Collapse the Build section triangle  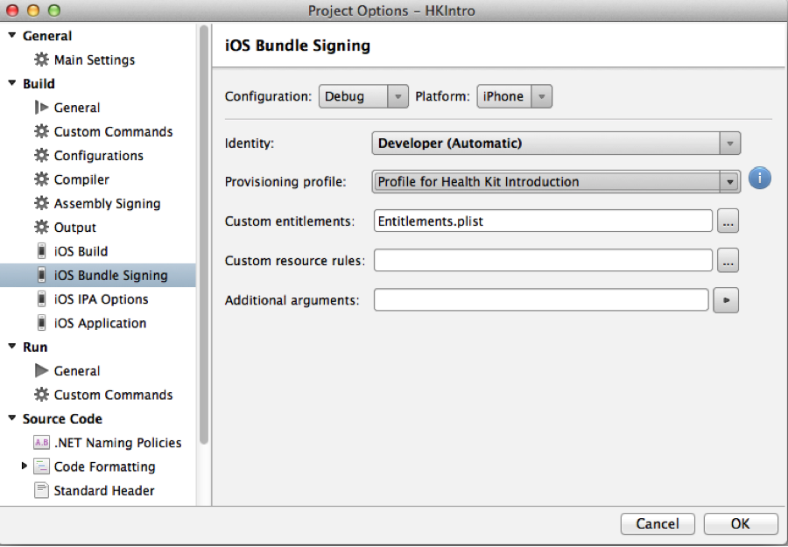click(x=12, y=83)
